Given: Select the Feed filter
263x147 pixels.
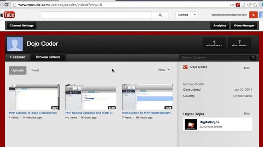Looking at the screenshot, I should coord(35,70).
